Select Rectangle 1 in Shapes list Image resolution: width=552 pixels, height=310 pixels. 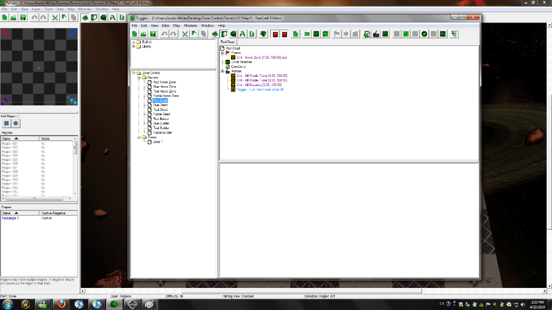click(x=10, y=218)
